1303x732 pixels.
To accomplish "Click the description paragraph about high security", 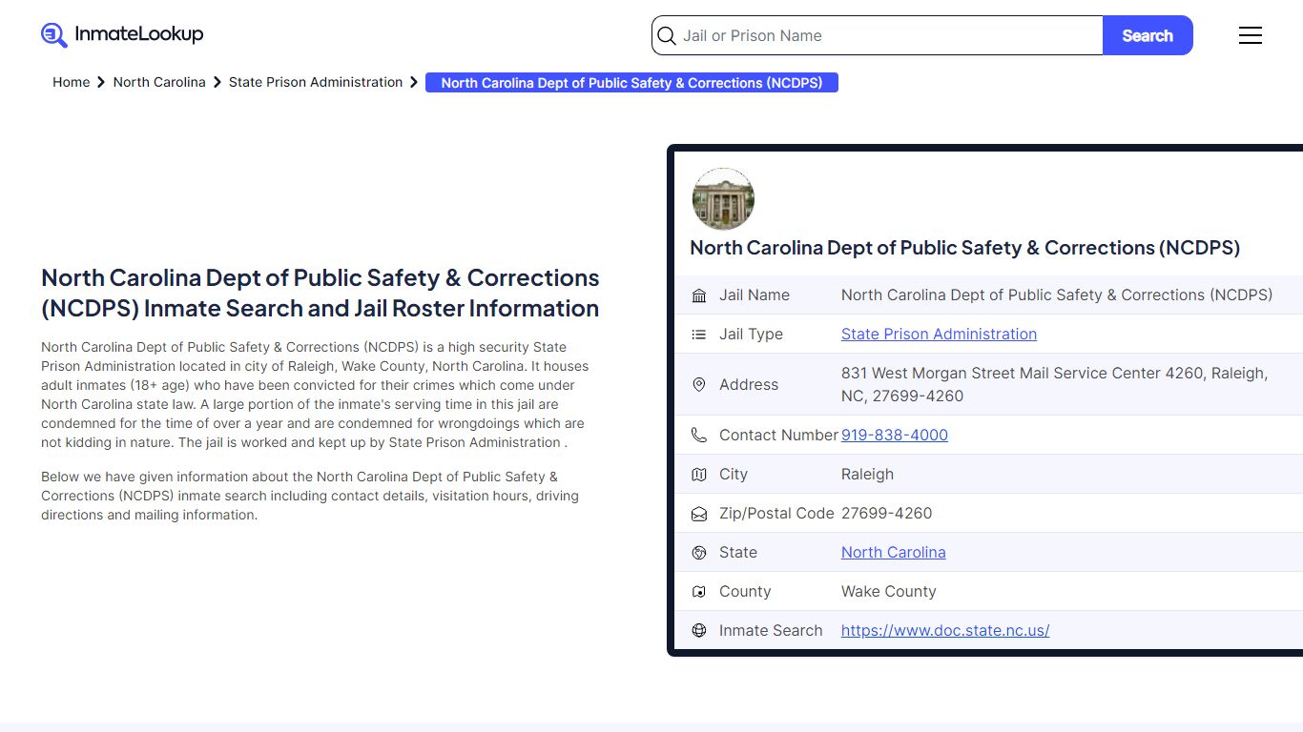I will pos(315,395).
